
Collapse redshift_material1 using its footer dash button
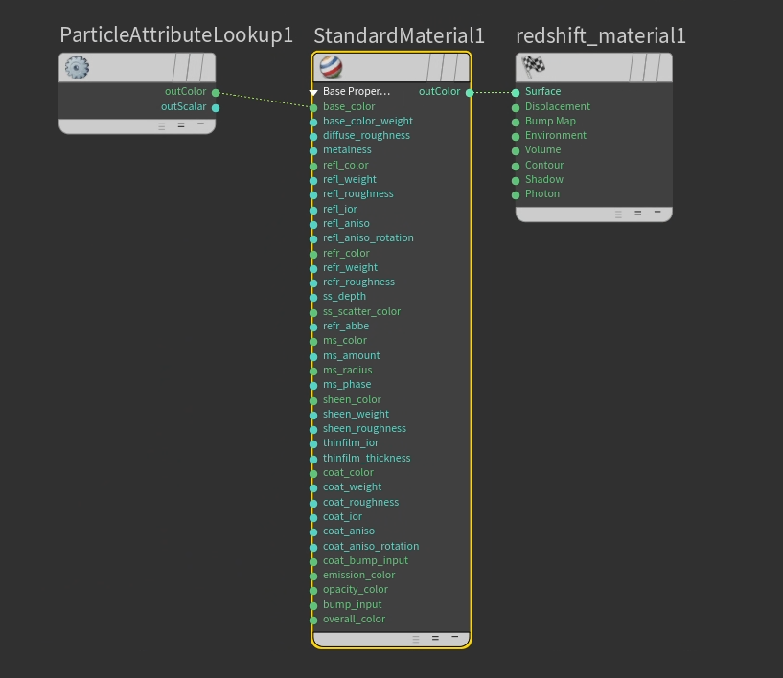[657, 213]
